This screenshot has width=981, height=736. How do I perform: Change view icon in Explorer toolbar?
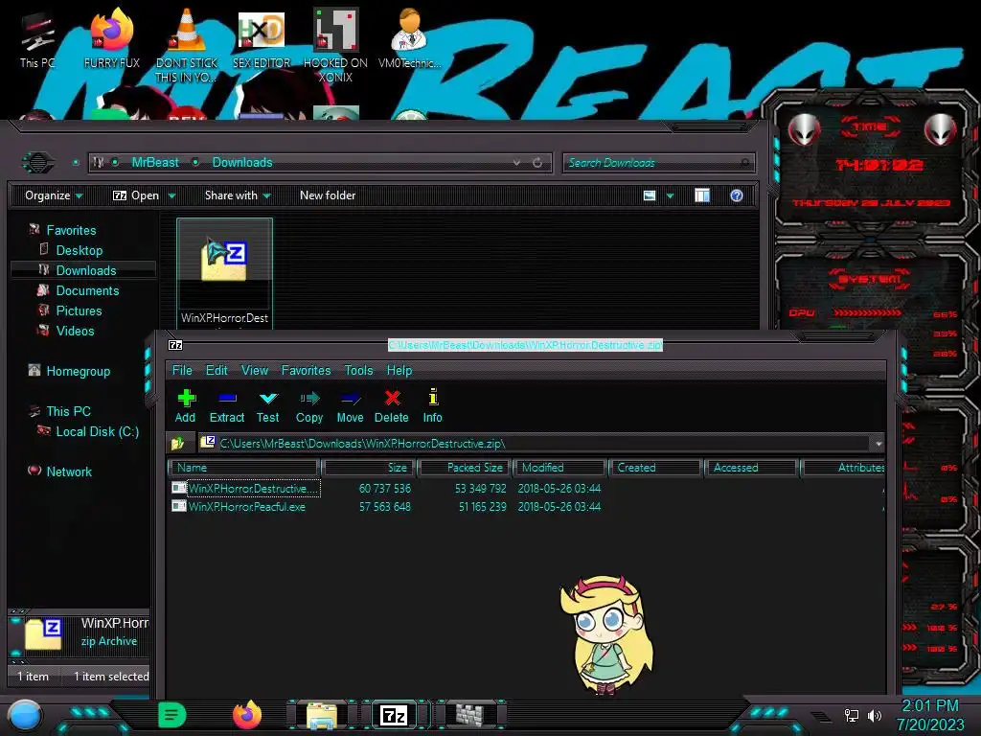(x=650, y=195)
